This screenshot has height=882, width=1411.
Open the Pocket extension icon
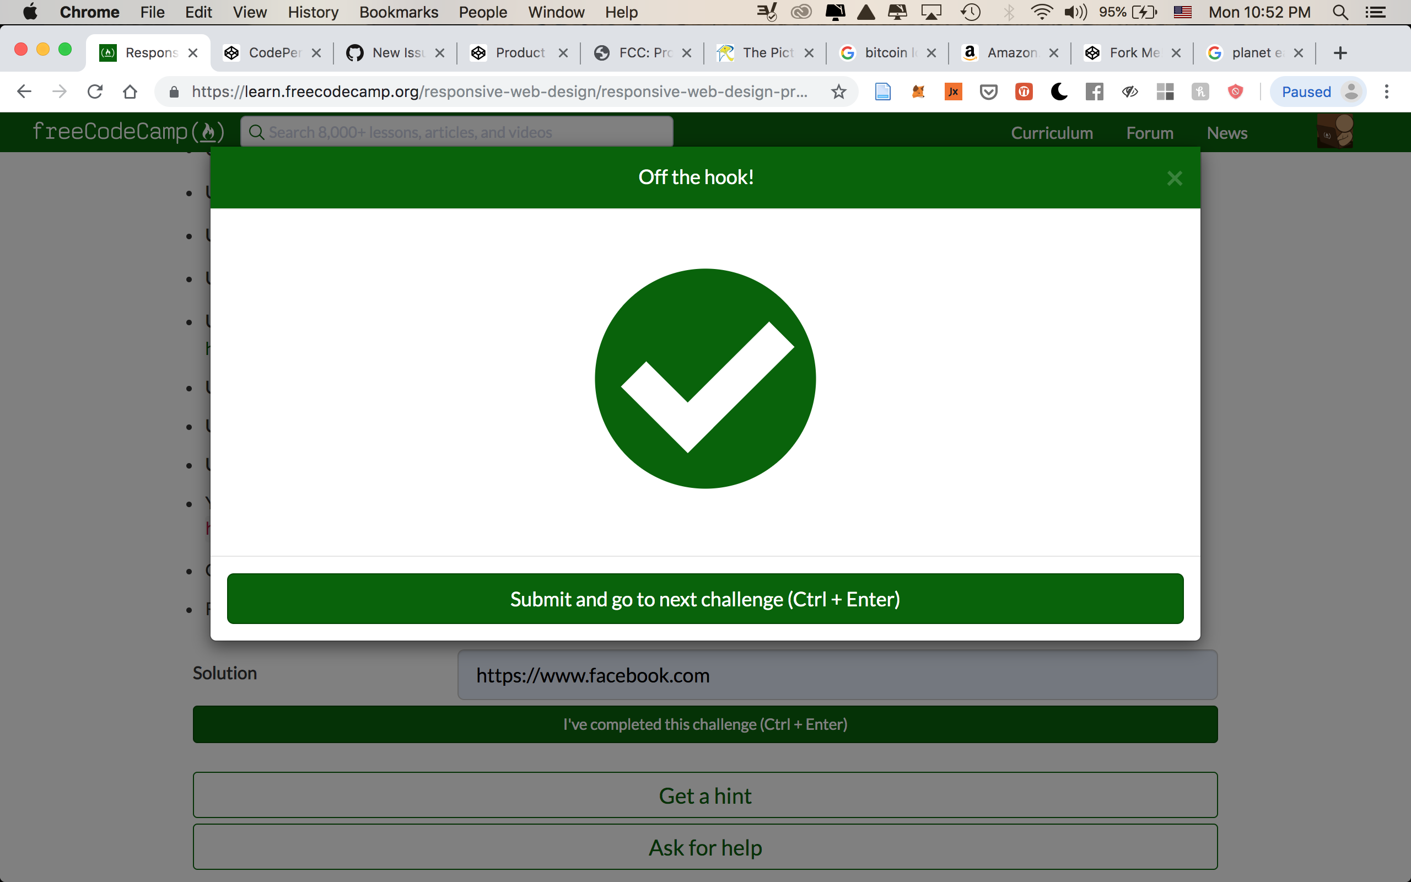988,92
